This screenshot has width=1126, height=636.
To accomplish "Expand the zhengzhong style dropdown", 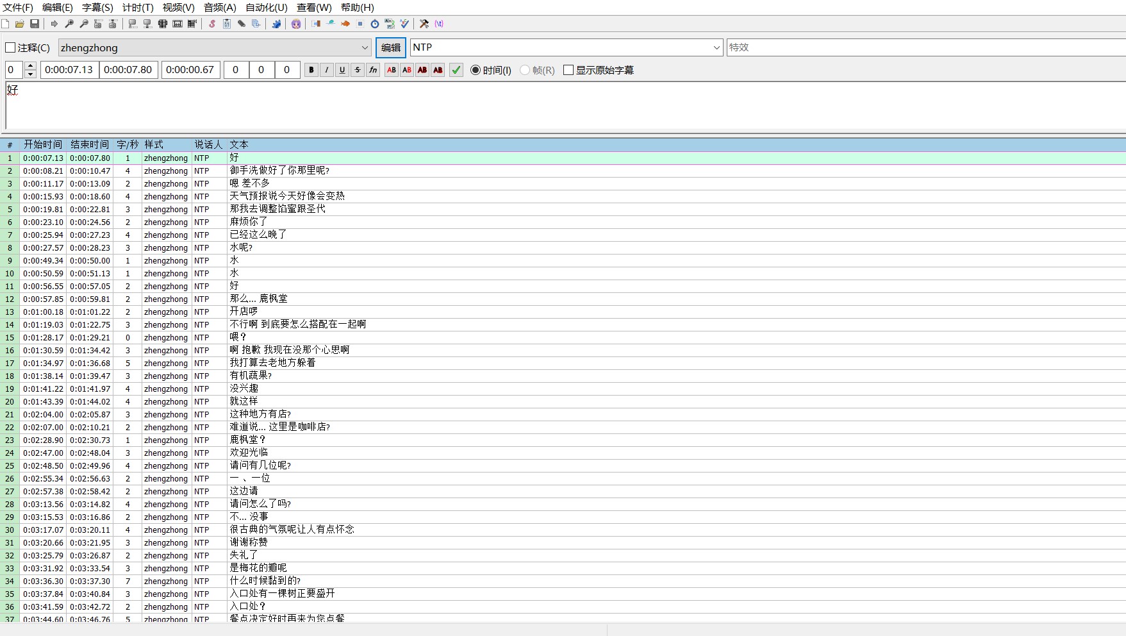I will (365, 47).
